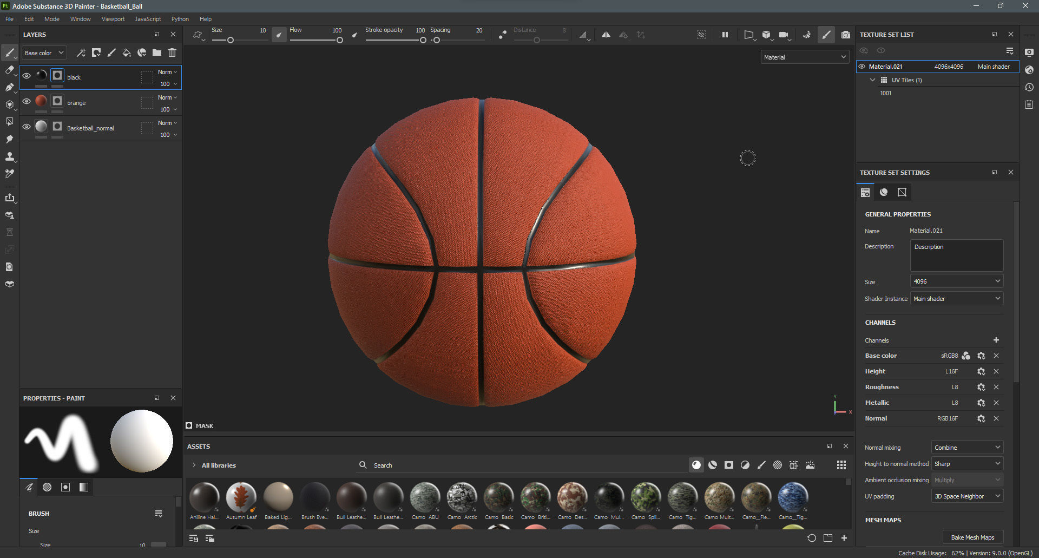Add a mask to the layer
The image size is (1039, 558).
coord(96,52)
